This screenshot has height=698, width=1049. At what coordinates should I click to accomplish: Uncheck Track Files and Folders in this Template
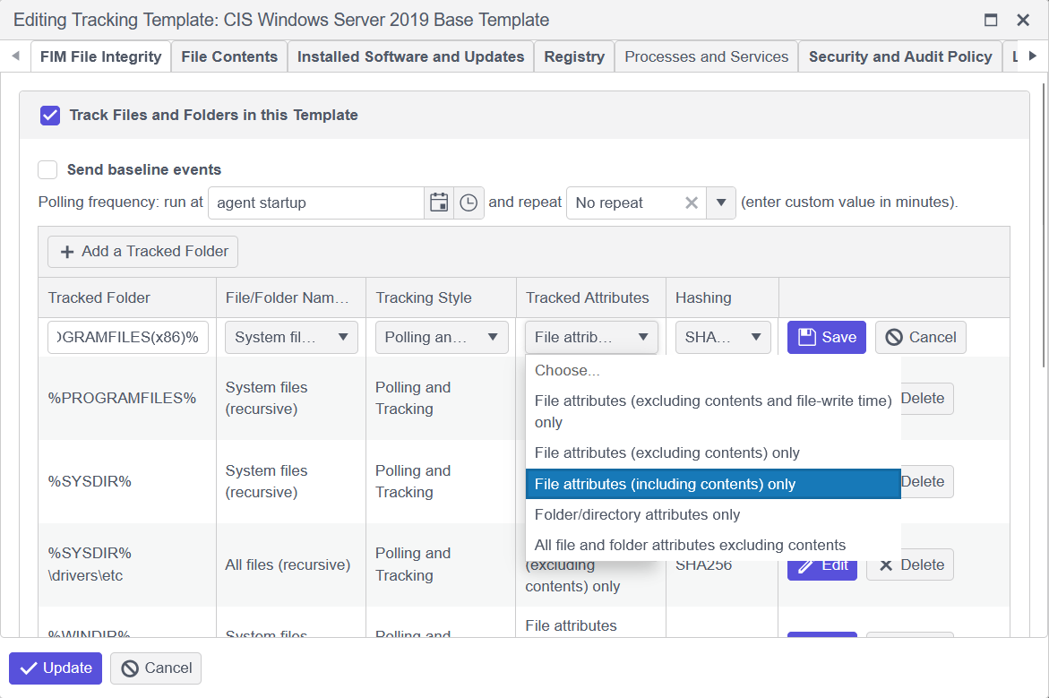pos(50,115)
